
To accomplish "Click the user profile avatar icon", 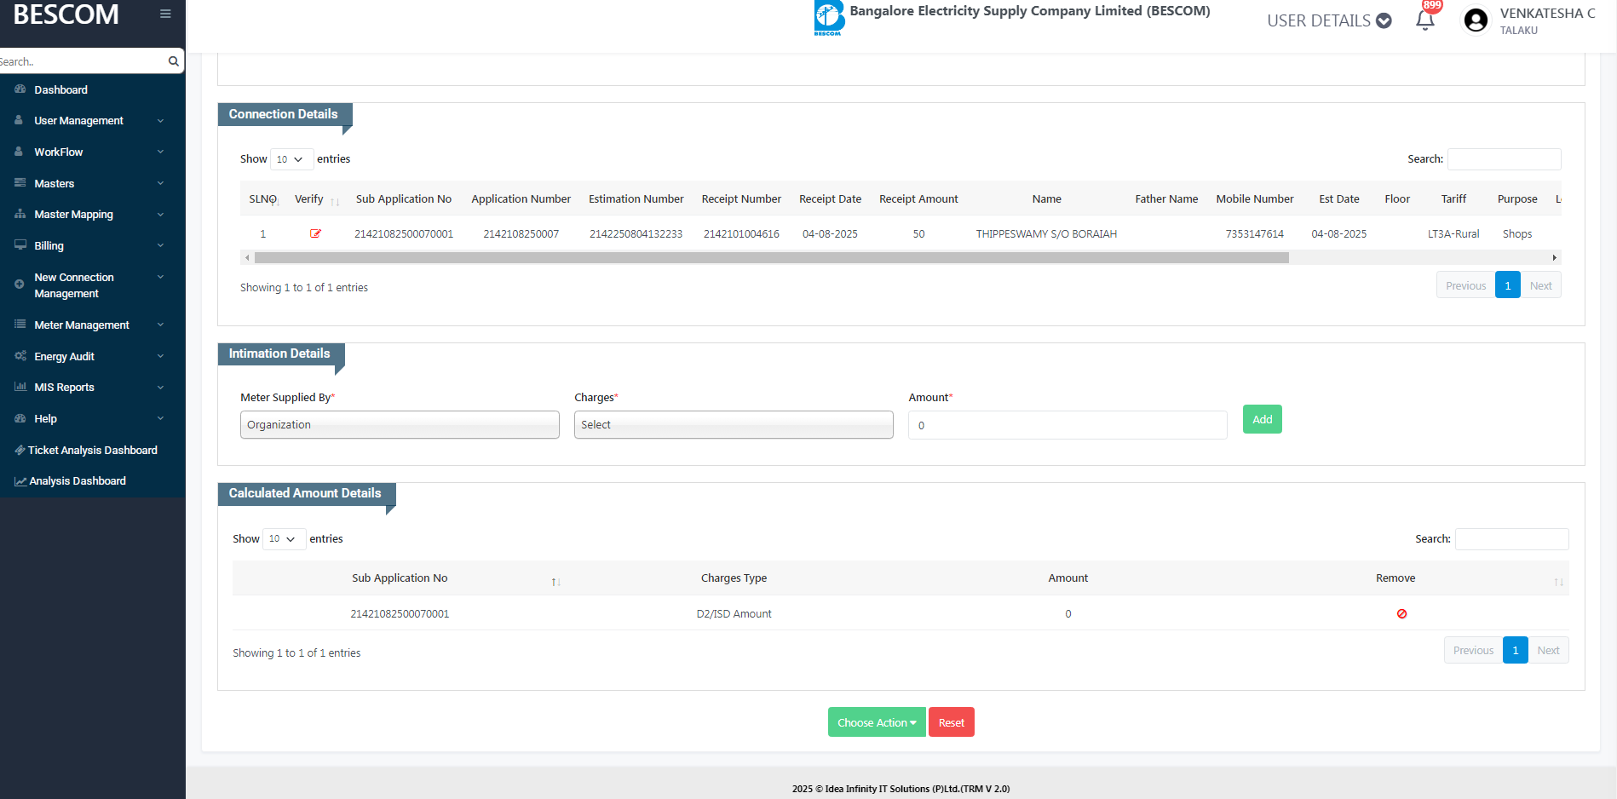I will (x=1476, y=20).
